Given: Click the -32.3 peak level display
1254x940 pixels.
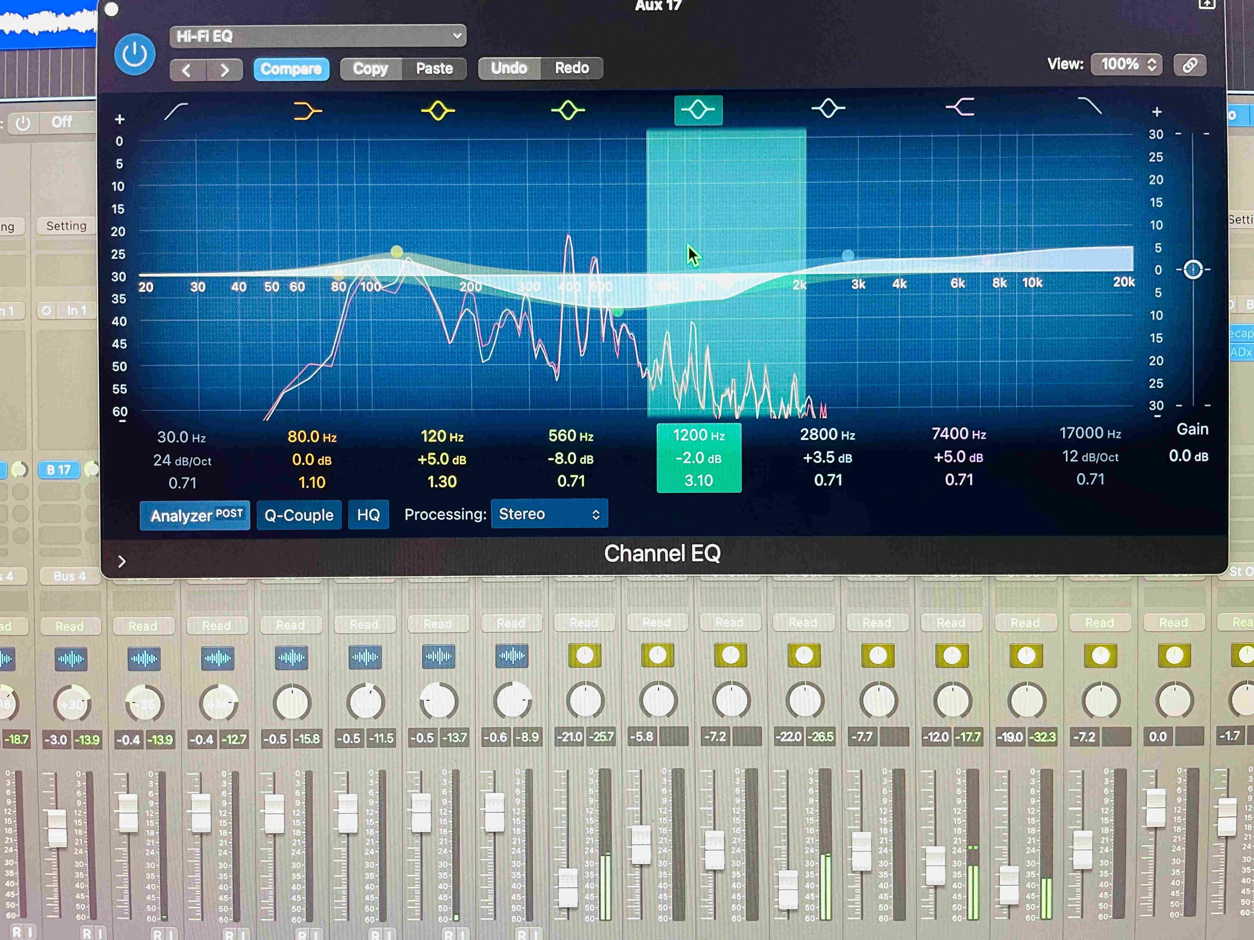Looking at the screenshot, I should click(1042, 737).
